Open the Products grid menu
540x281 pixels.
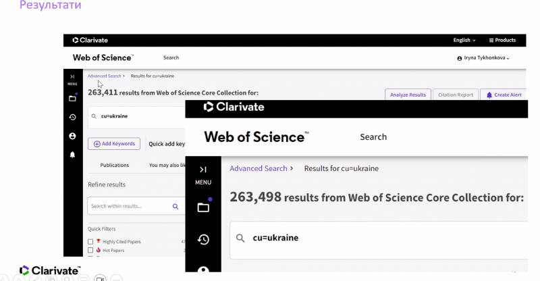point(502,40)
